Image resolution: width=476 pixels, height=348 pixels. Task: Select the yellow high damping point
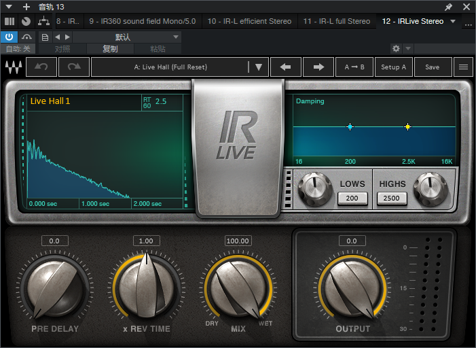click(407, 126)
